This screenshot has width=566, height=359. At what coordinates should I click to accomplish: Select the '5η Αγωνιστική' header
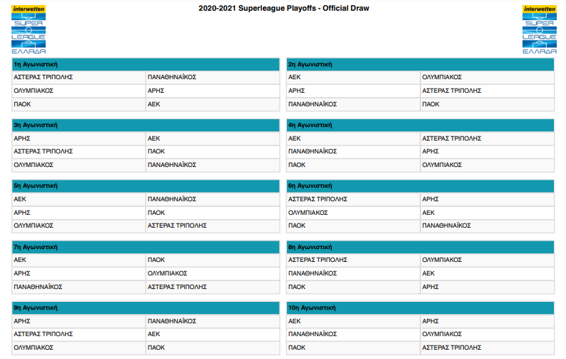click(x=146, y=186)
